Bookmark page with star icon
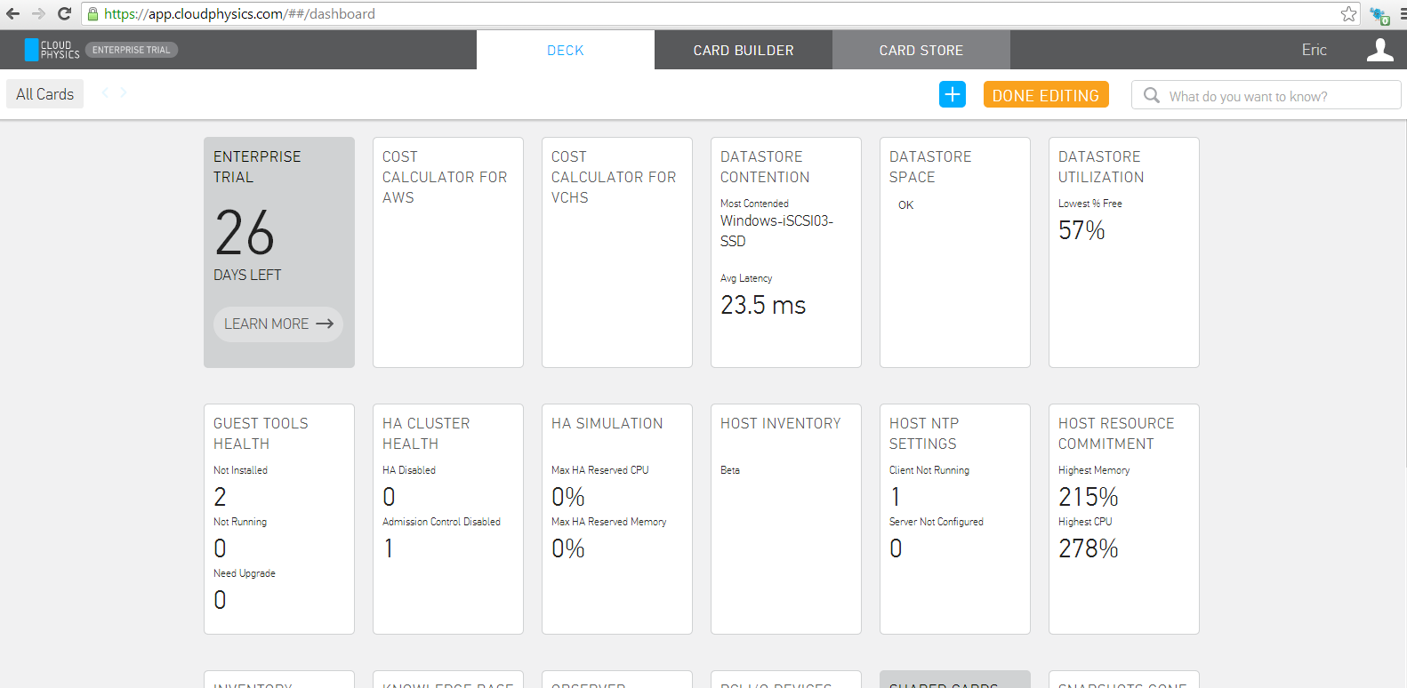Viewport: 1407px width, 688px height. tap(1348, 13)
